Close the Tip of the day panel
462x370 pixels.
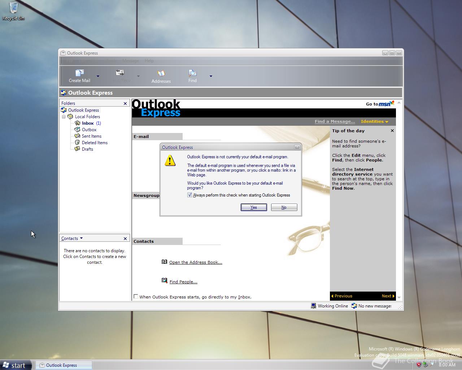(x=392, y=131)
